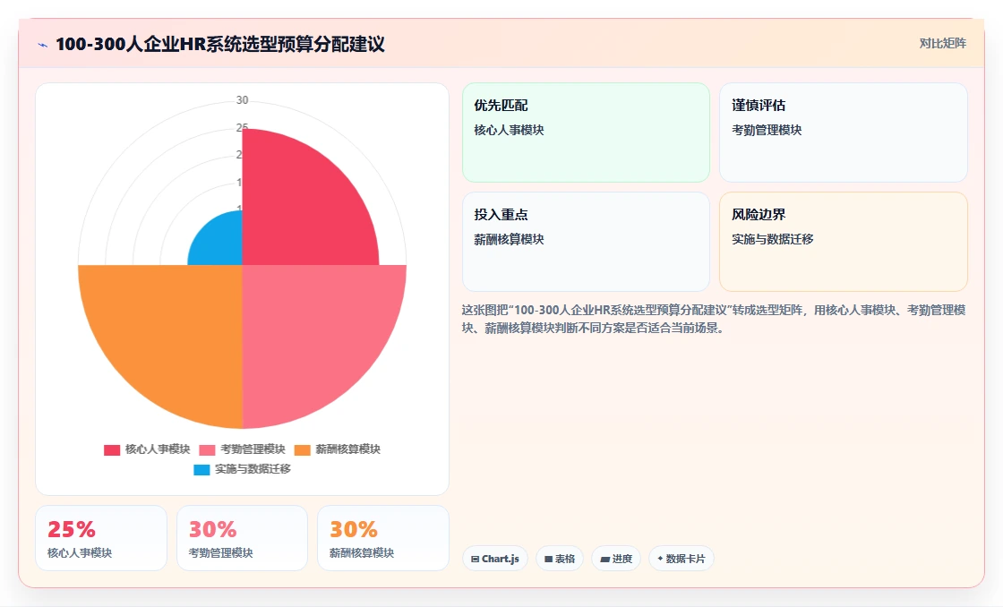1003x607 pixels.
Task: Toggle 薪酬核算模块 legend orange swatch
Action: click(303, 449)
